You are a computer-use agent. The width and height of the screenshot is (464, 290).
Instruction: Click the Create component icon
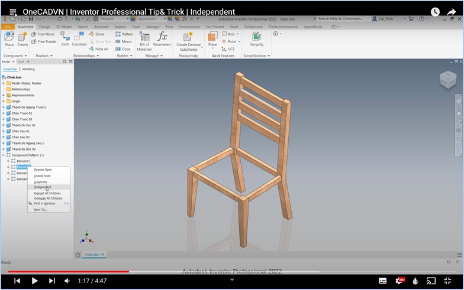(x=22, y=40)
